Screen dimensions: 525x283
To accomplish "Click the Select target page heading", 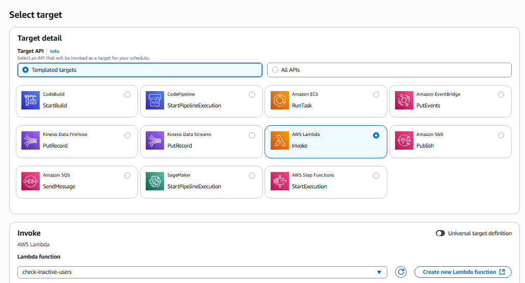I will (x=36, y=15).
